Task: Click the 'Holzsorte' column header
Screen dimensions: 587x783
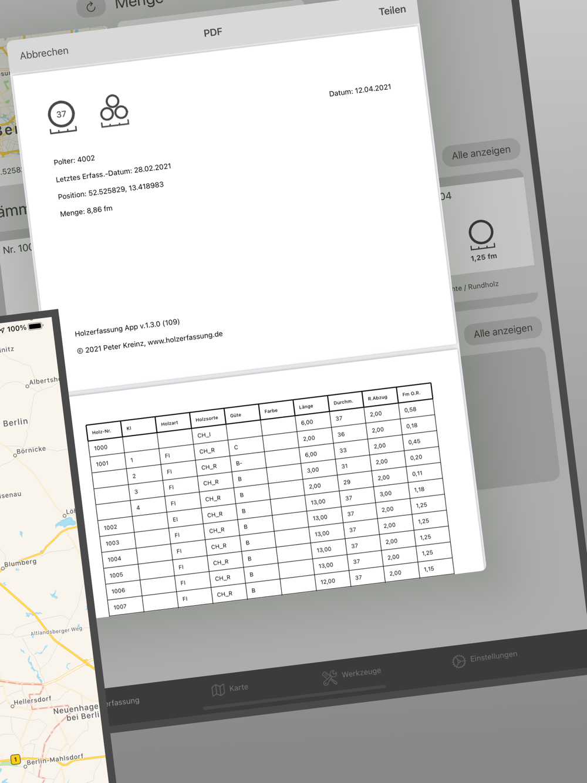Action: coord(207,419)
